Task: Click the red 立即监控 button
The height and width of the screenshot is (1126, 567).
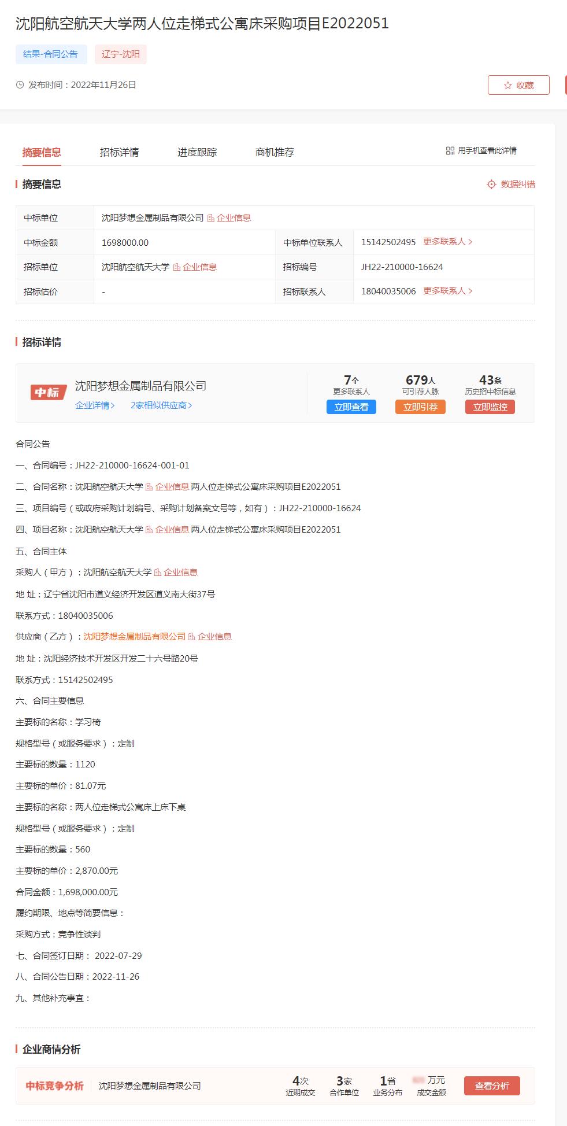Action: (490, 407)
